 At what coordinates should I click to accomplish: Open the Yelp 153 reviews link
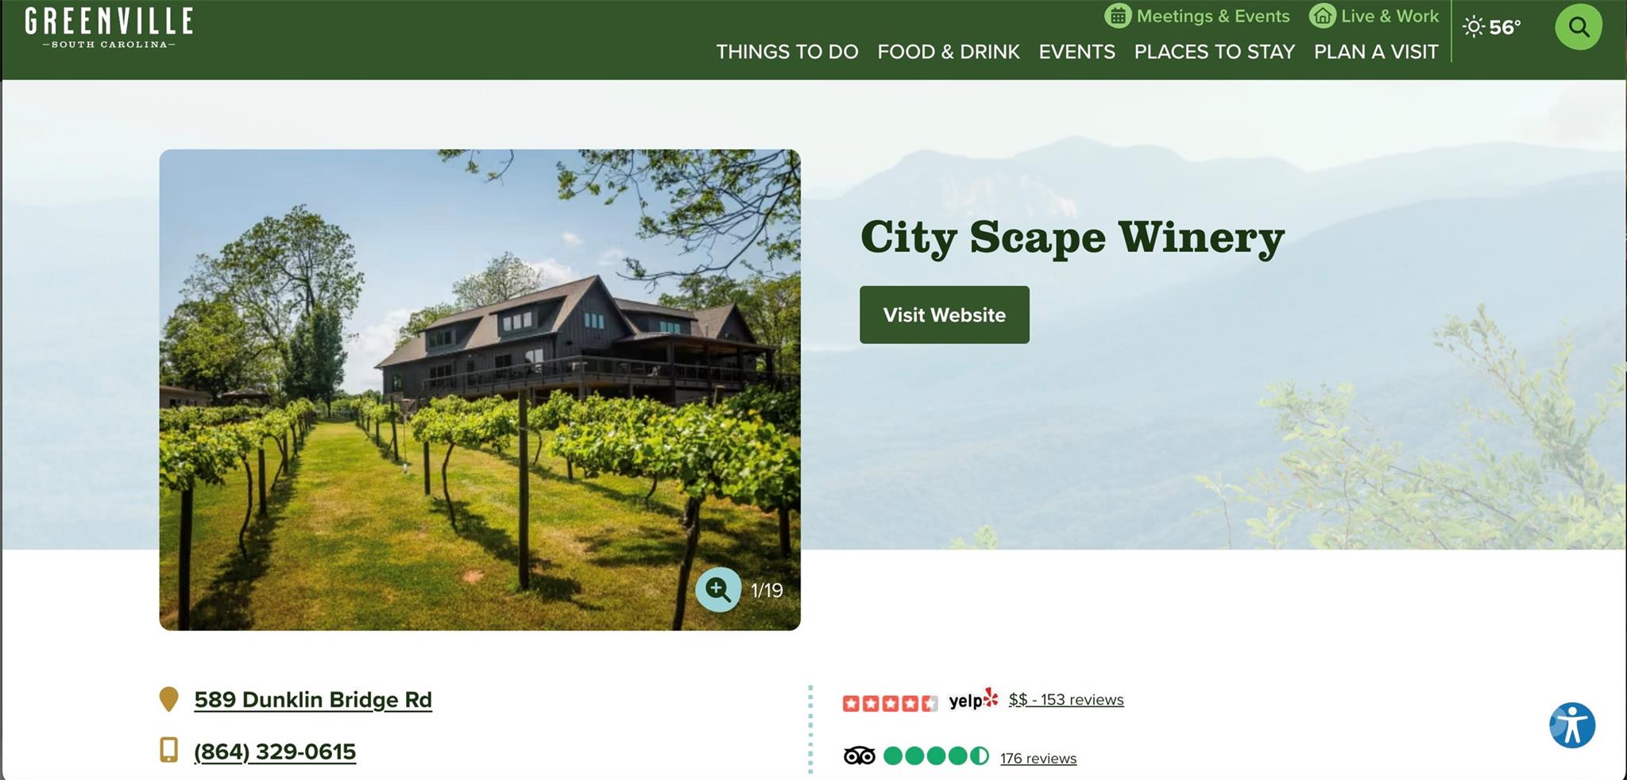click(x=1066, y=700)
